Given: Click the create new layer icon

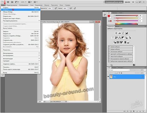Looking at the screenshot, I should [140, 111].
